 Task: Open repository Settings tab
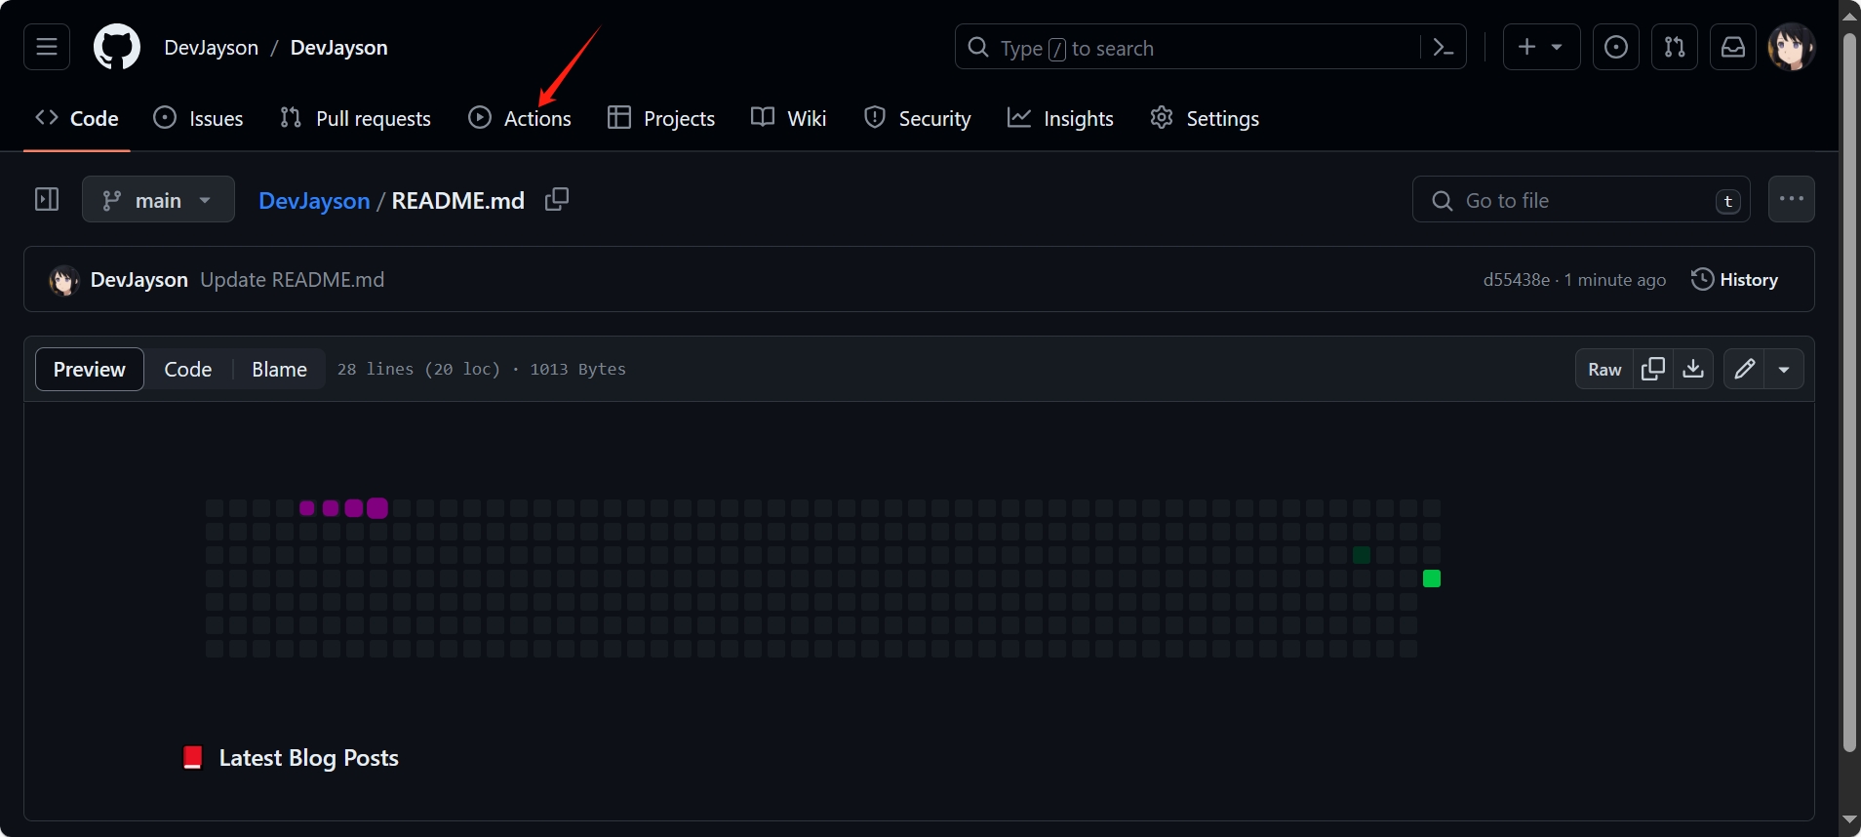pyautogui.click(x=1205, y=118)
